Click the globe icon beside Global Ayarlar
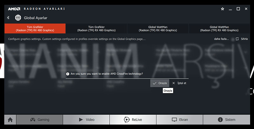The image size is (254, 129). click(x=18, y=18)
